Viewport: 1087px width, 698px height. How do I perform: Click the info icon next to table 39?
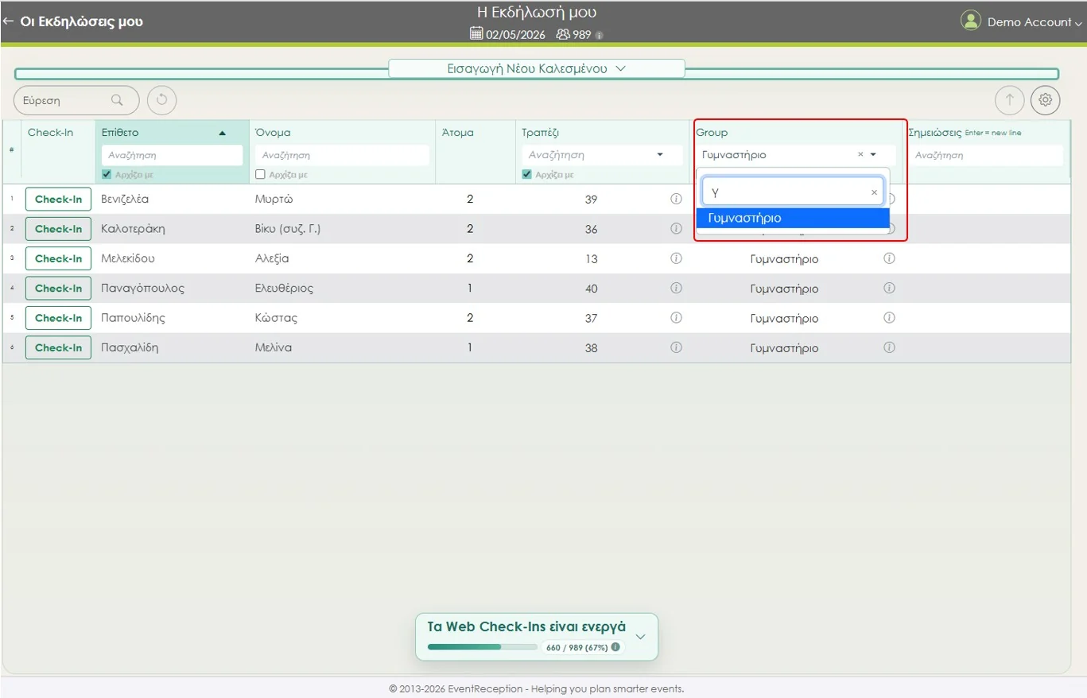tap(676, 199)
